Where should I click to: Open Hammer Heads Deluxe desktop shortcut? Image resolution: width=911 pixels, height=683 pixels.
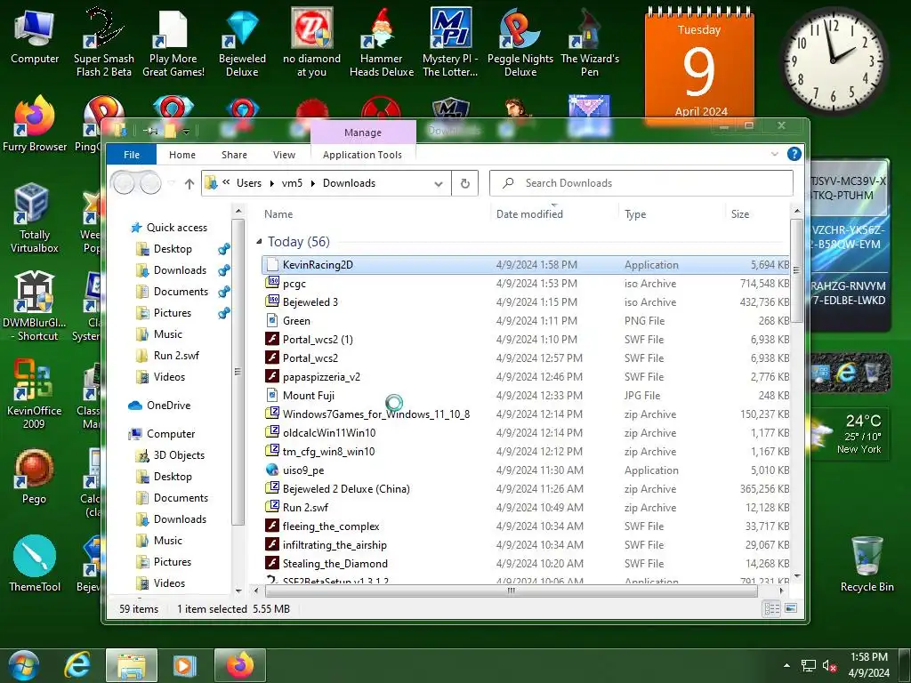coord(381,43)
